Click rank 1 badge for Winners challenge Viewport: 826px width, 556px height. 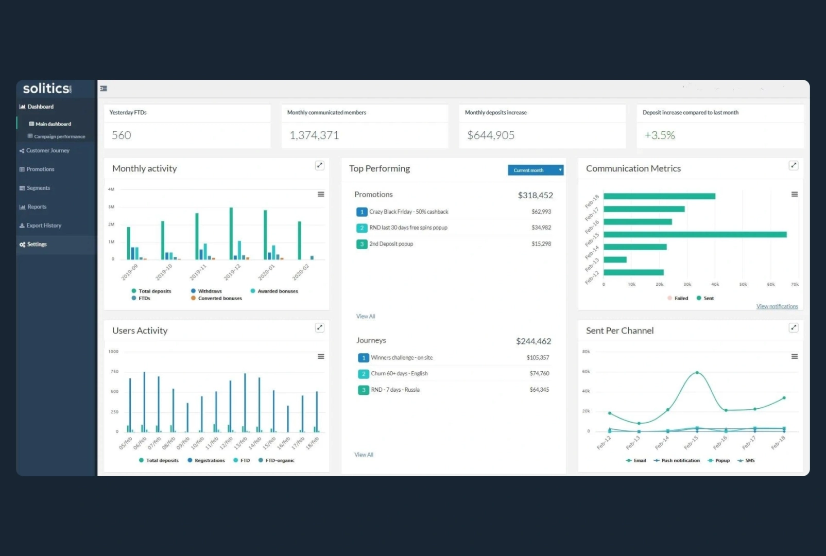pyautogui.click(x=364, y=358)
